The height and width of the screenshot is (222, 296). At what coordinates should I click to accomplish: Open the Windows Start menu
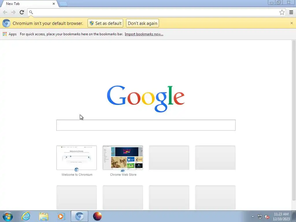[x=8, y=216]
